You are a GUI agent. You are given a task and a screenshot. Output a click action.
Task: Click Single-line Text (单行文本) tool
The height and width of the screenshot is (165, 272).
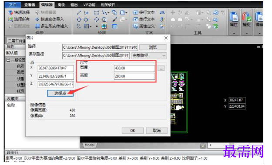pyautogui.click(x=144, y=19)
